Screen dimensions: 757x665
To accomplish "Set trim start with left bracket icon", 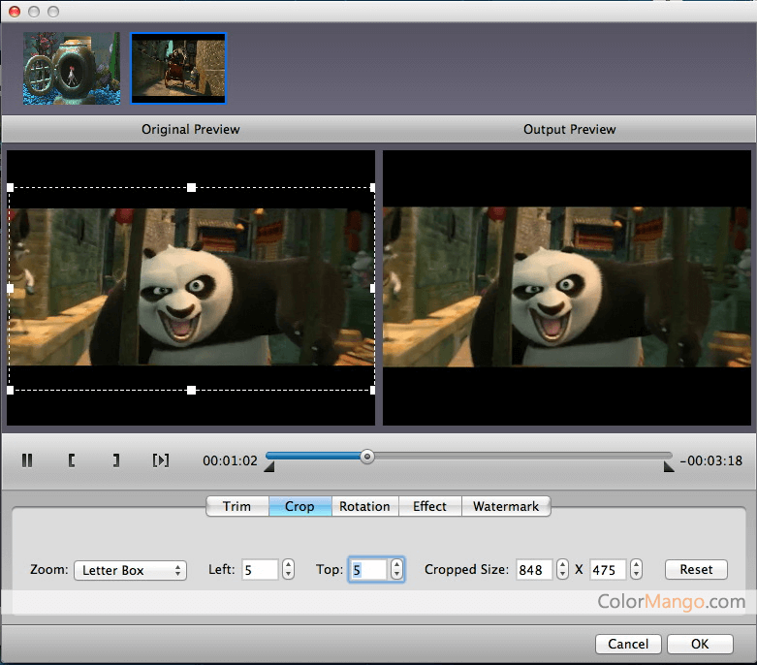I will (x=72, y=460).
